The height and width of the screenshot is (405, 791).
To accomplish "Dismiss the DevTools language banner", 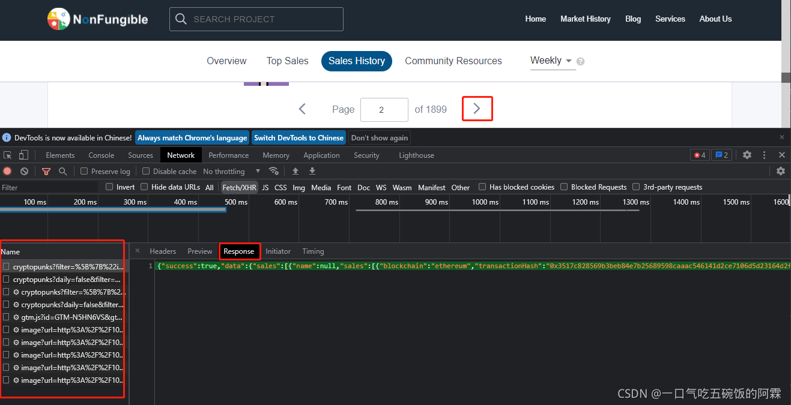I will (x=782, y=137).
